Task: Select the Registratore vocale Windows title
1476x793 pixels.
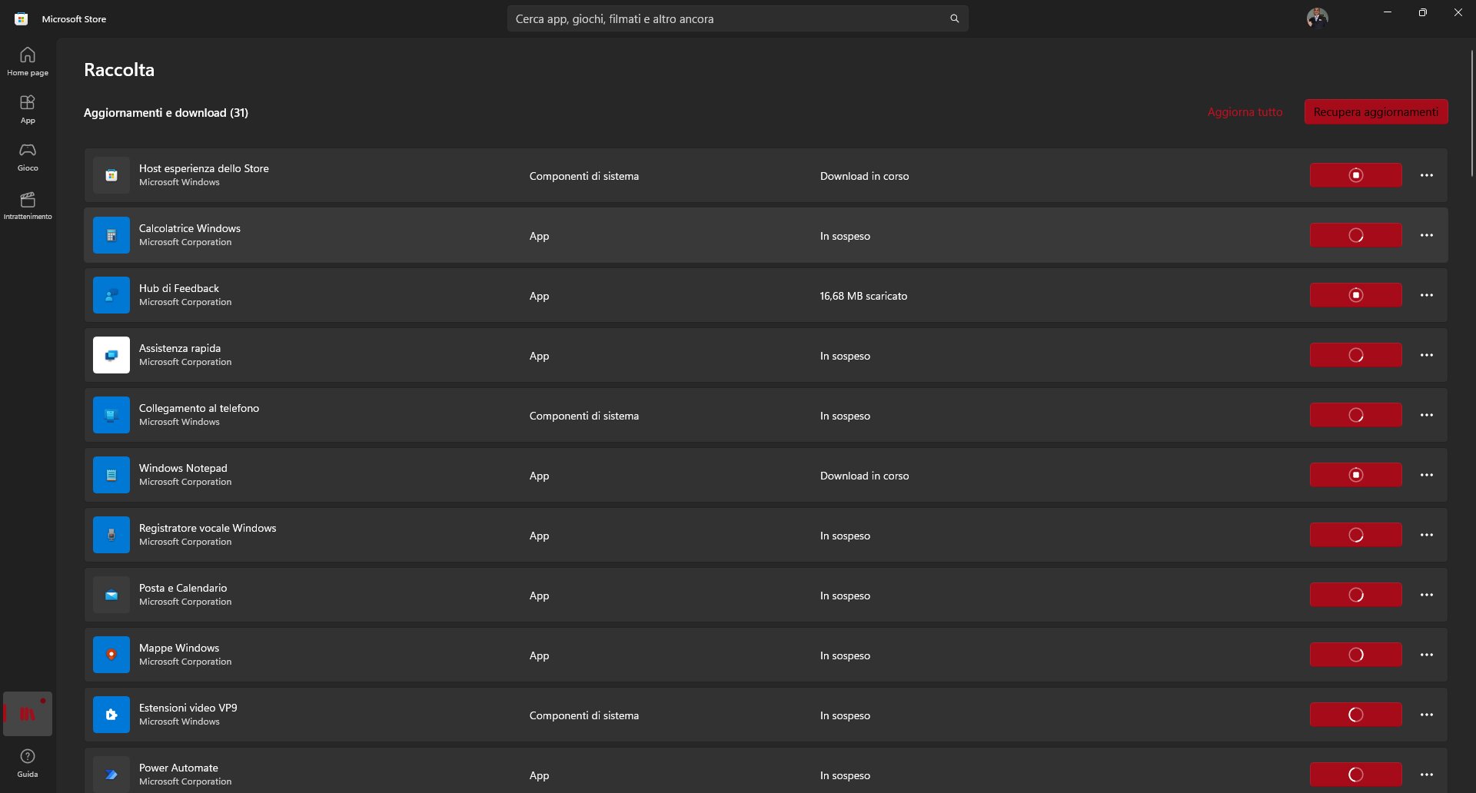Action: coord(208,528)
